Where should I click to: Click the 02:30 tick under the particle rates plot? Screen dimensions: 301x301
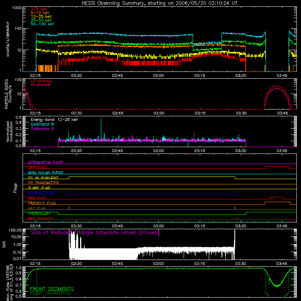click(76, 113)
